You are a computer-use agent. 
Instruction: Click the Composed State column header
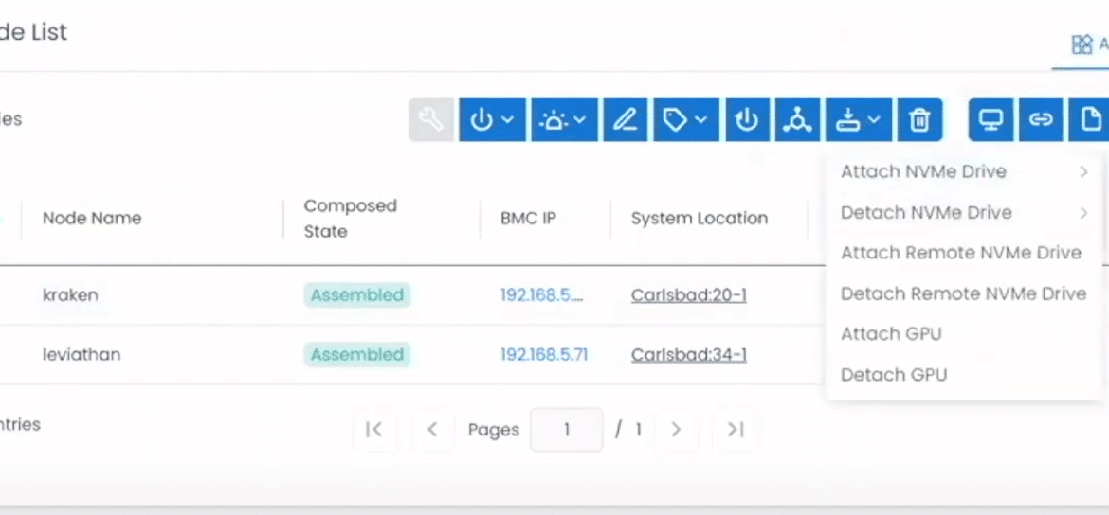click(x=350, y=219)
